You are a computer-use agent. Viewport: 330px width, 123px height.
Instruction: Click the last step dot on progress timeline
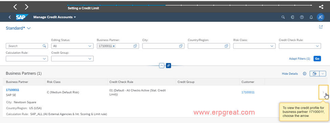click(311, 5)
